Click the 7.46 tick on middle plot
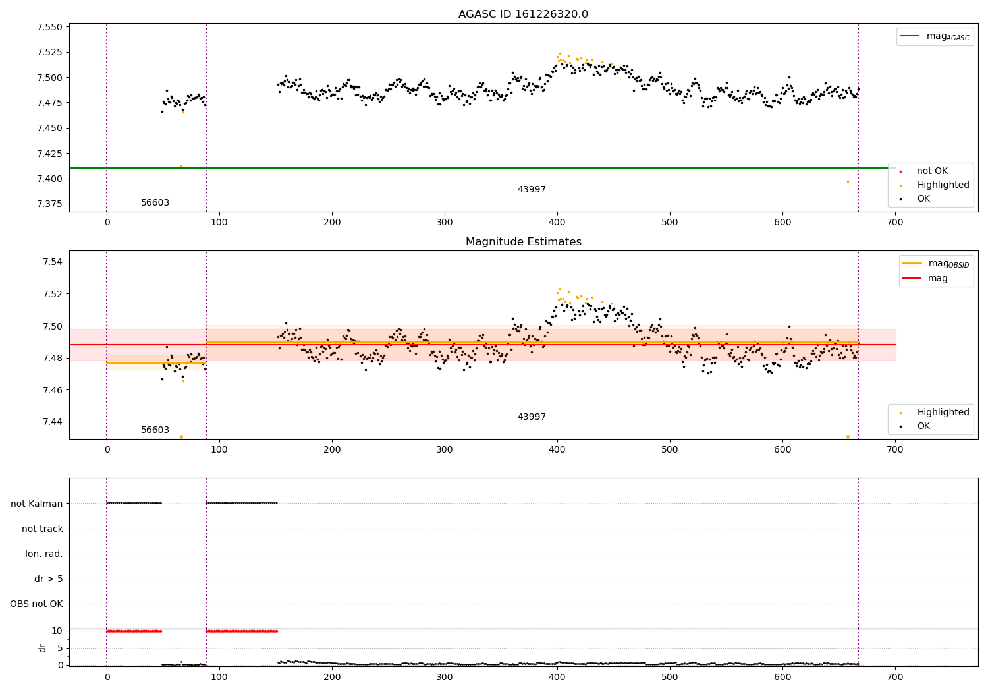This screenshot has height=692, width=988. [52, 390]
